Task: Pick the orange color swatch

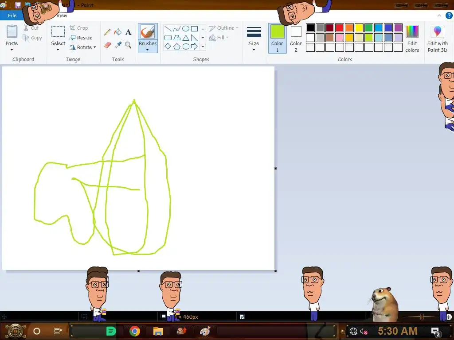Action: 349,28
